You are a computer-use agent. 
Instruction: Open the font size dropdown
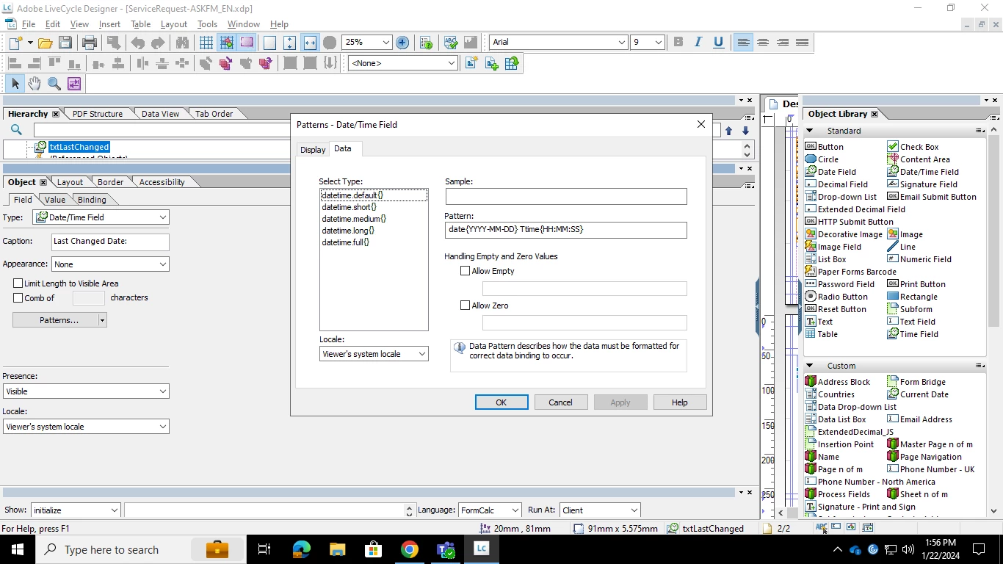pos(658,42)
